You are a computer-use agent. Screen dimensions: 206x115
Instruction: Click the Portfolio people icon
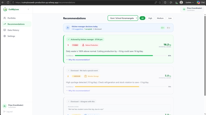[5, 18]
